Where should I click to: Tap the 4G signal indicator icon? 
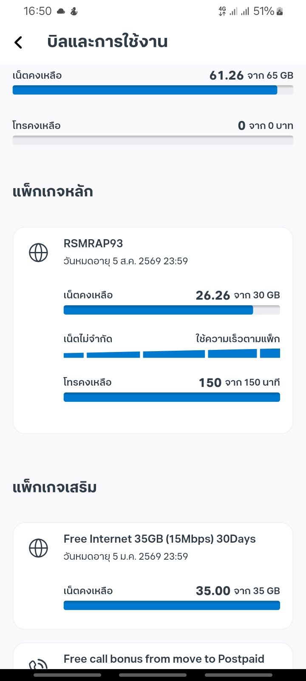222,11
